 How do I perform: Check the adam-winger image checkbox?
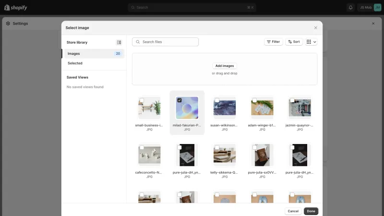pyautogui.click(x=254, y=100)
